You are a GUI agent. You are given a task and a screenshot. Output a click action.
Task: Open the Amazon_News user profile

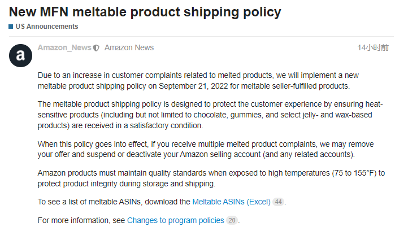pos(64,47)
